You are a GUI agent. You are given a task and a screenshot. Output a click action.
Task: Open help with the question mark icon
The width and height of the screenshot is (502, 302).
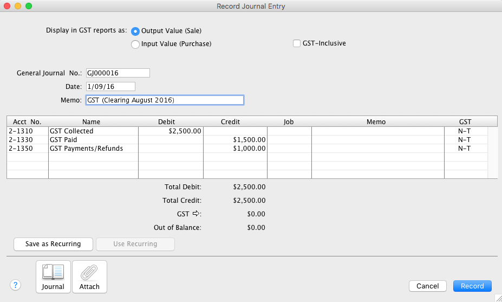coord(15,285)
